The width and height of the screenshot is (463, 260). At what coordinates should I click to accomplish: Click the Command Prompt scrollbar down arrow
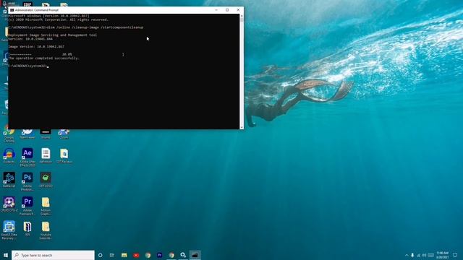(x=242, y=127)
